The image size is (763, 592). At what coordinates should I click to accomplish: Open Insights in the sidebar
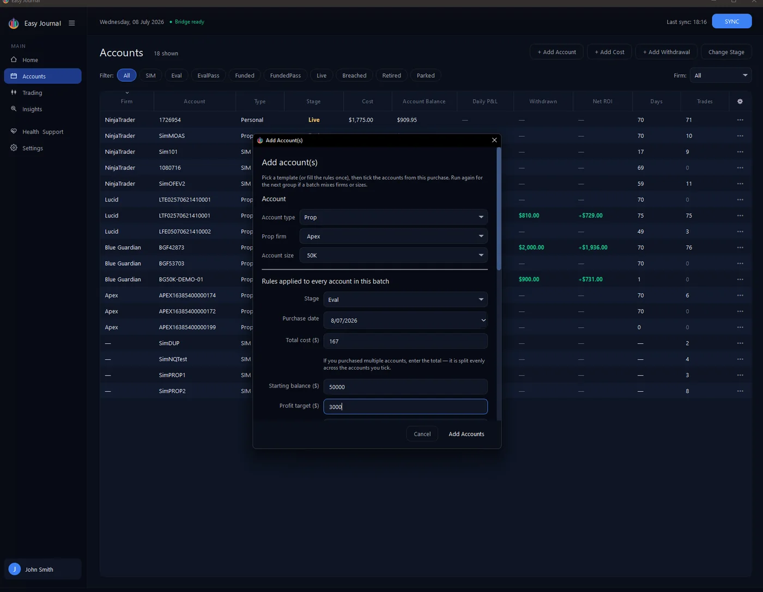(43, 109)
